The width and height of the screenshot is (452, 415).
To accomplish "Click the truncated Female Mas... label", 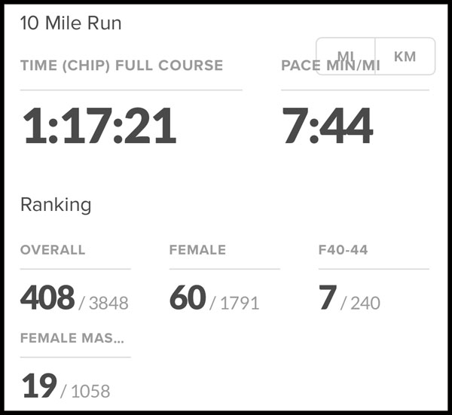I will (x=72, y=338).
